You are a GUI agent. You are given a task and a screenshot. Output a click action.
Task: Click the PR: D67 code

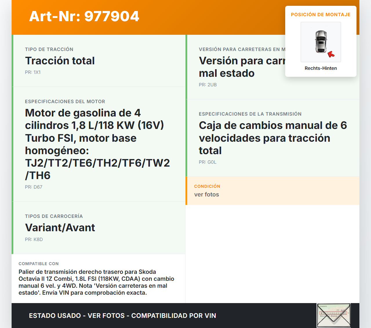(34, 187)
